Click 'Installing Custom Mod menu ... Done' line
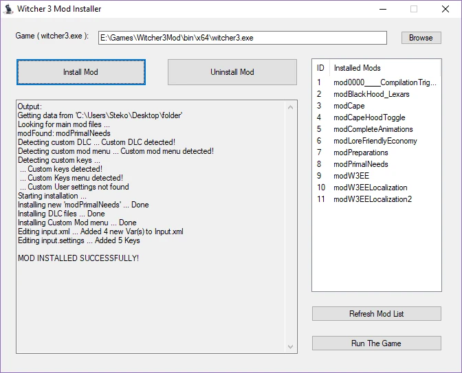Viewport: 462px width, 373px height. 77,223
